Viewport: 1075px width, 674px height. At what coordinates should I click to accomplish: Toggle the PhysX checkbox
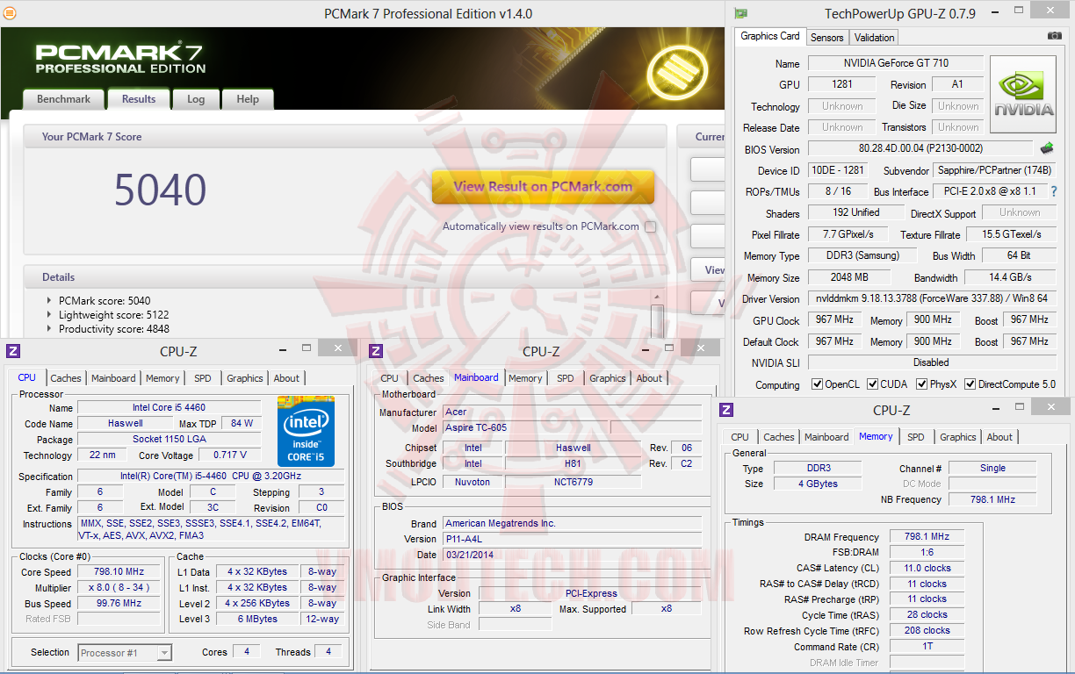(922, 384)
